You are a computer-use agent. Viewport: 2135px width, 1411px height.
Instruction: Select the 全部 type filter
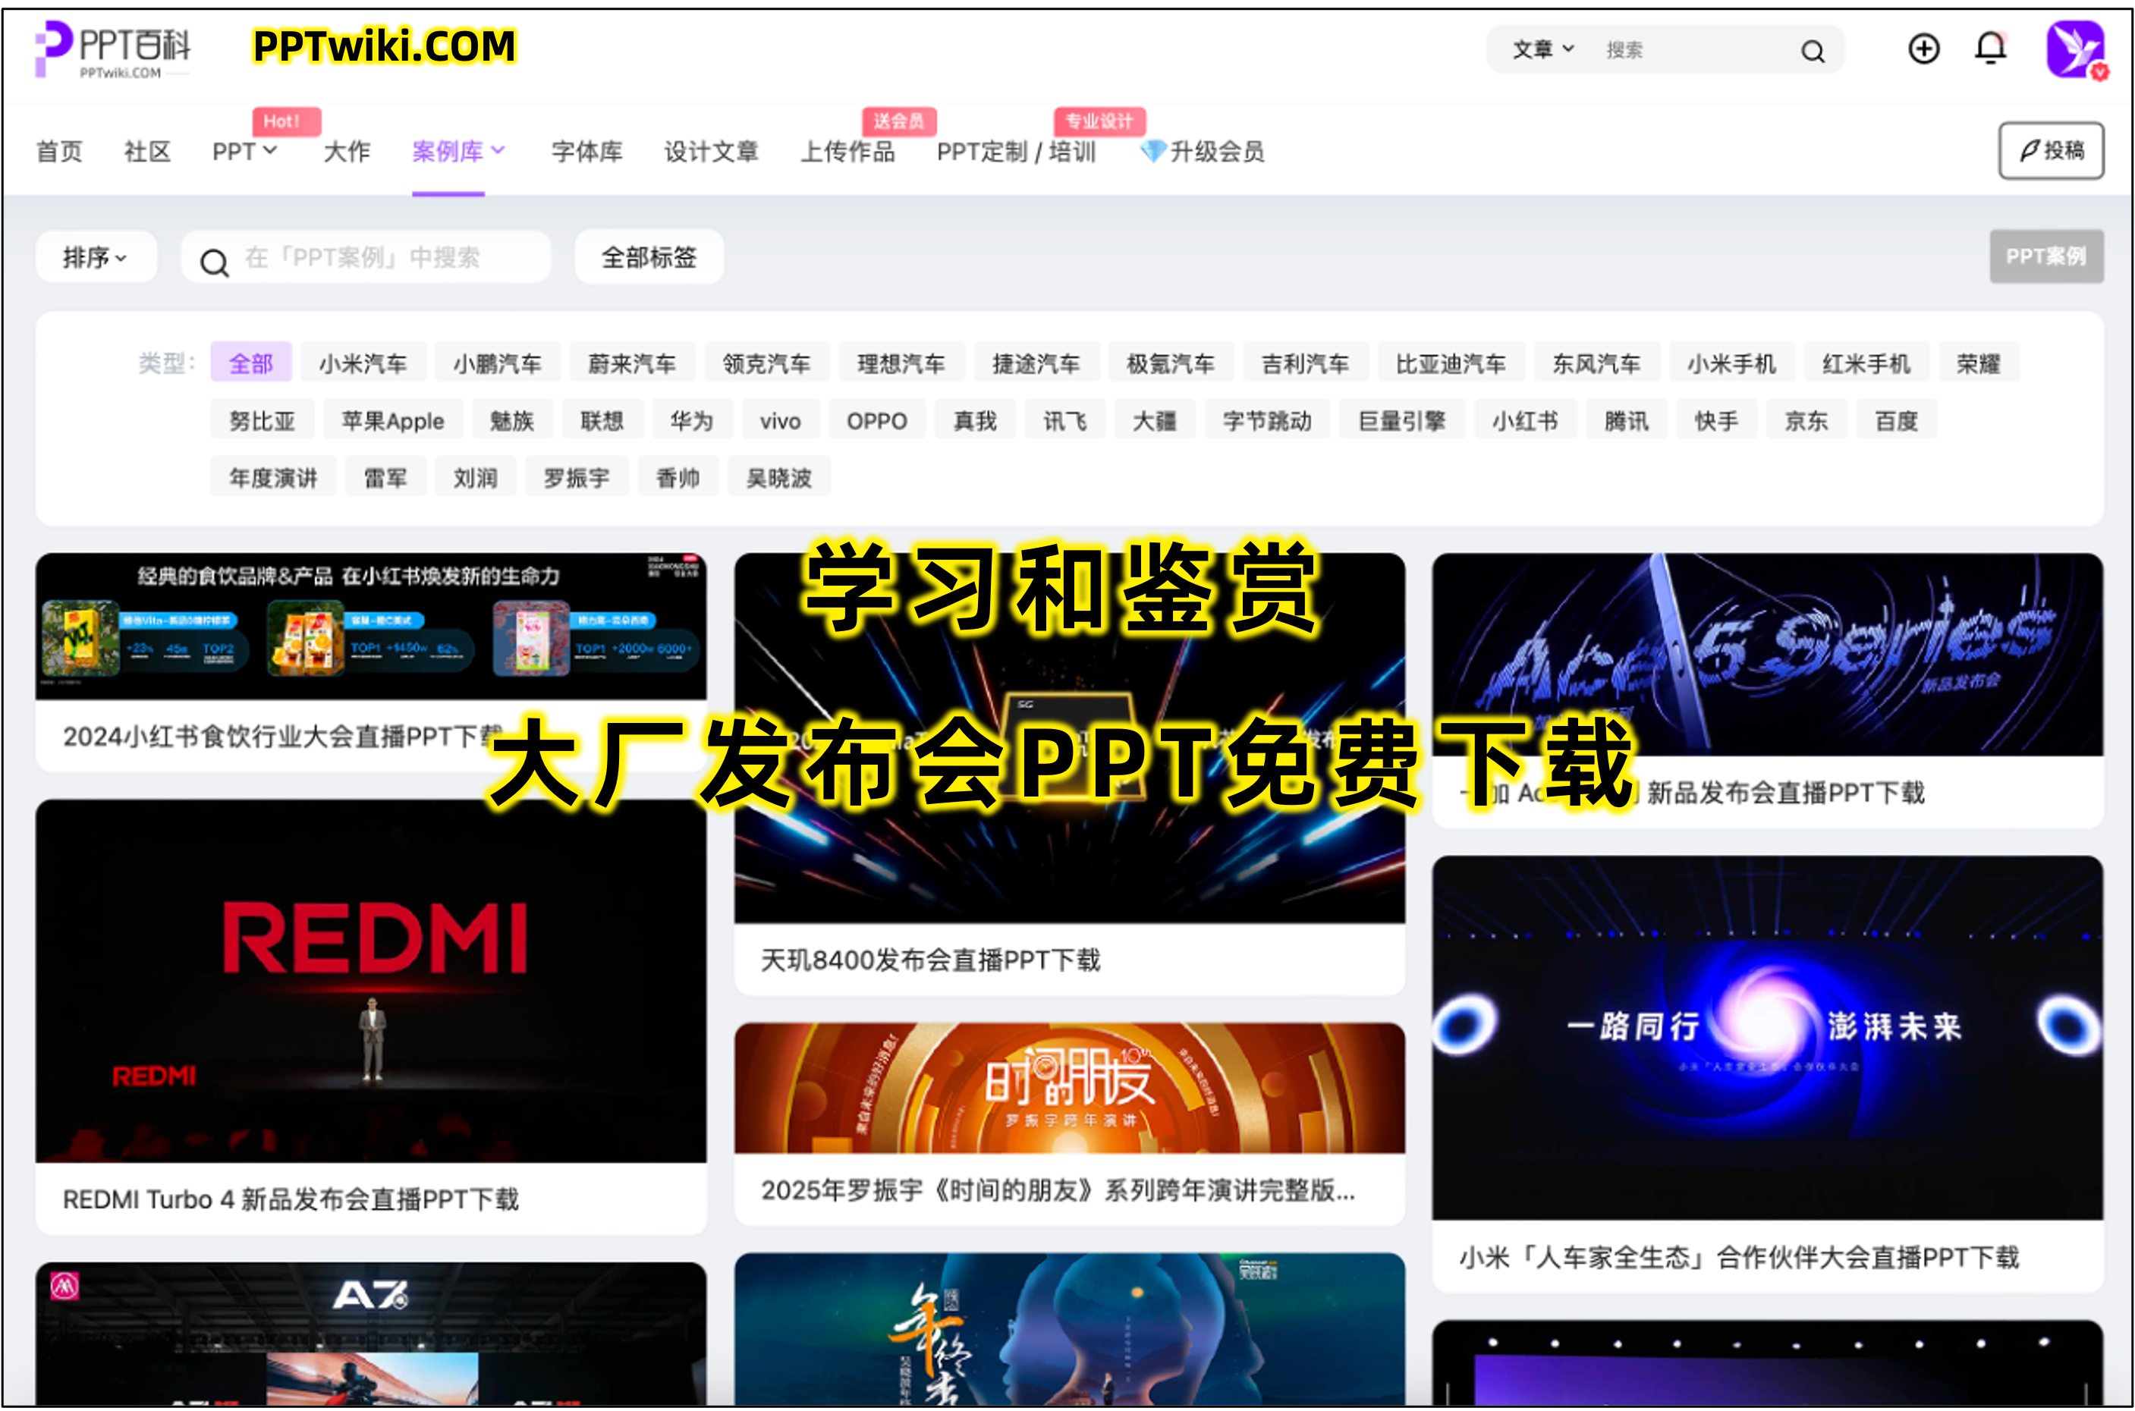(251, 363)
